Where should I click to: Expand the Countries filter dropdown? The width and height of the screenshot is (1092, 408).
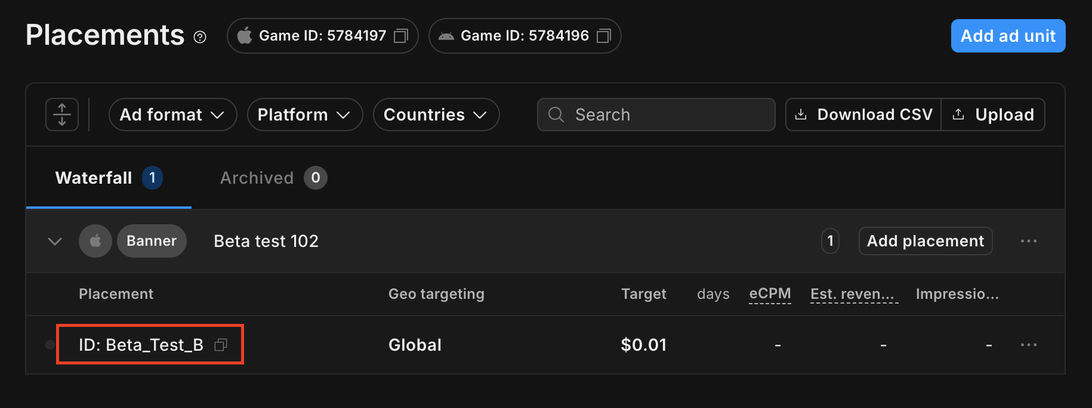tap(436, 115)
